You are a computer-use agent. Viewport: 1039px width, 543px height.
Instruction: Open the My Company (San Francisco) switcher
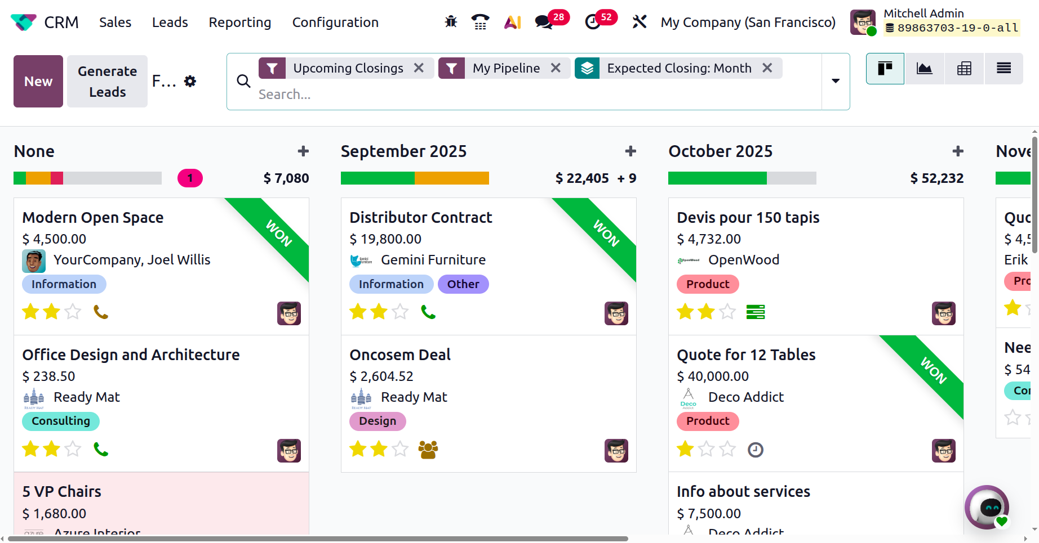point(748,22)
